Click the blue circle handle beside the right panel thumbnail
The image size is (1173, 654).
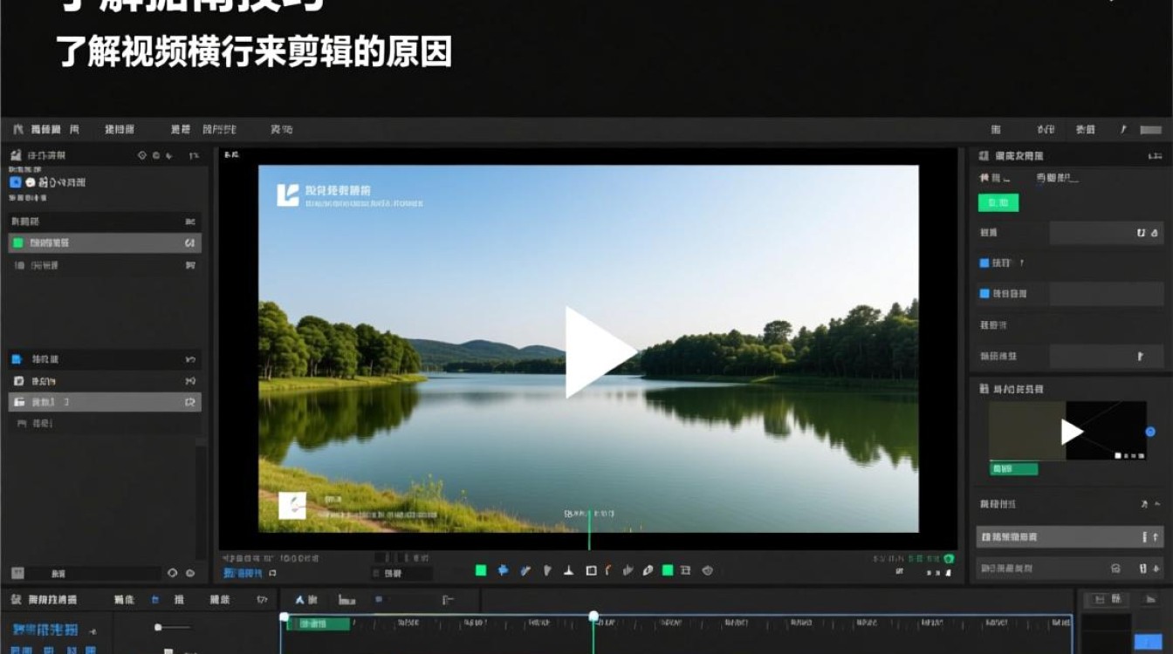(1150, 431)
